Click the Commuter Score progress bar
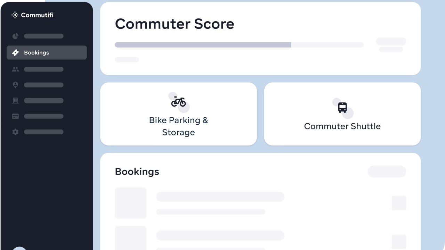Image resolution: width=445 pixels, height=250 pixels. coord(239,45)
